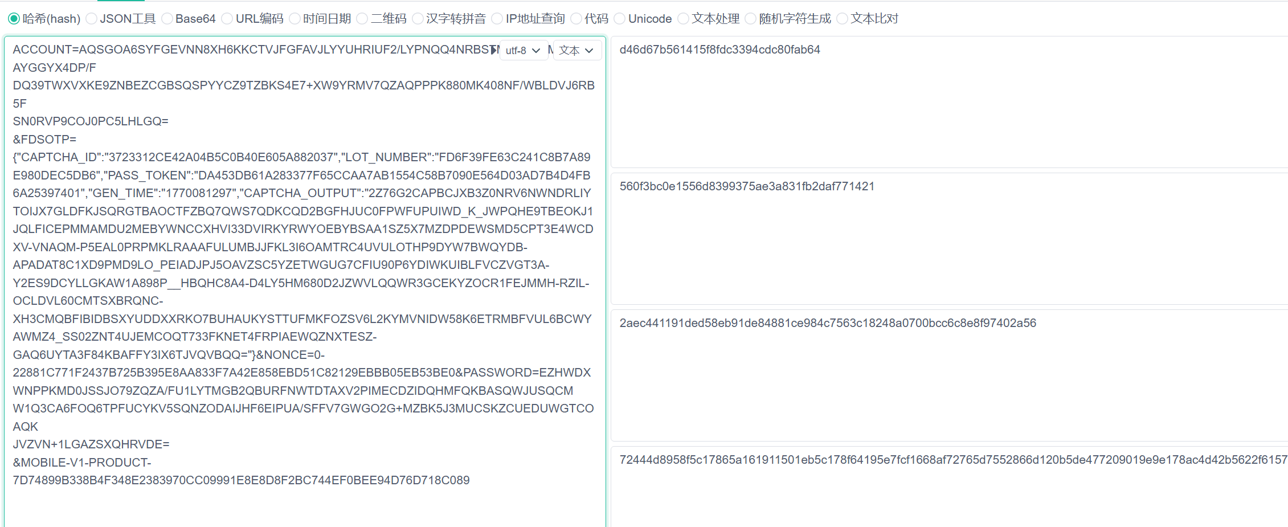Select the 哈希(hash) radio option
The width and height of the screenshot is (1288, 527).
click(14, 19)
